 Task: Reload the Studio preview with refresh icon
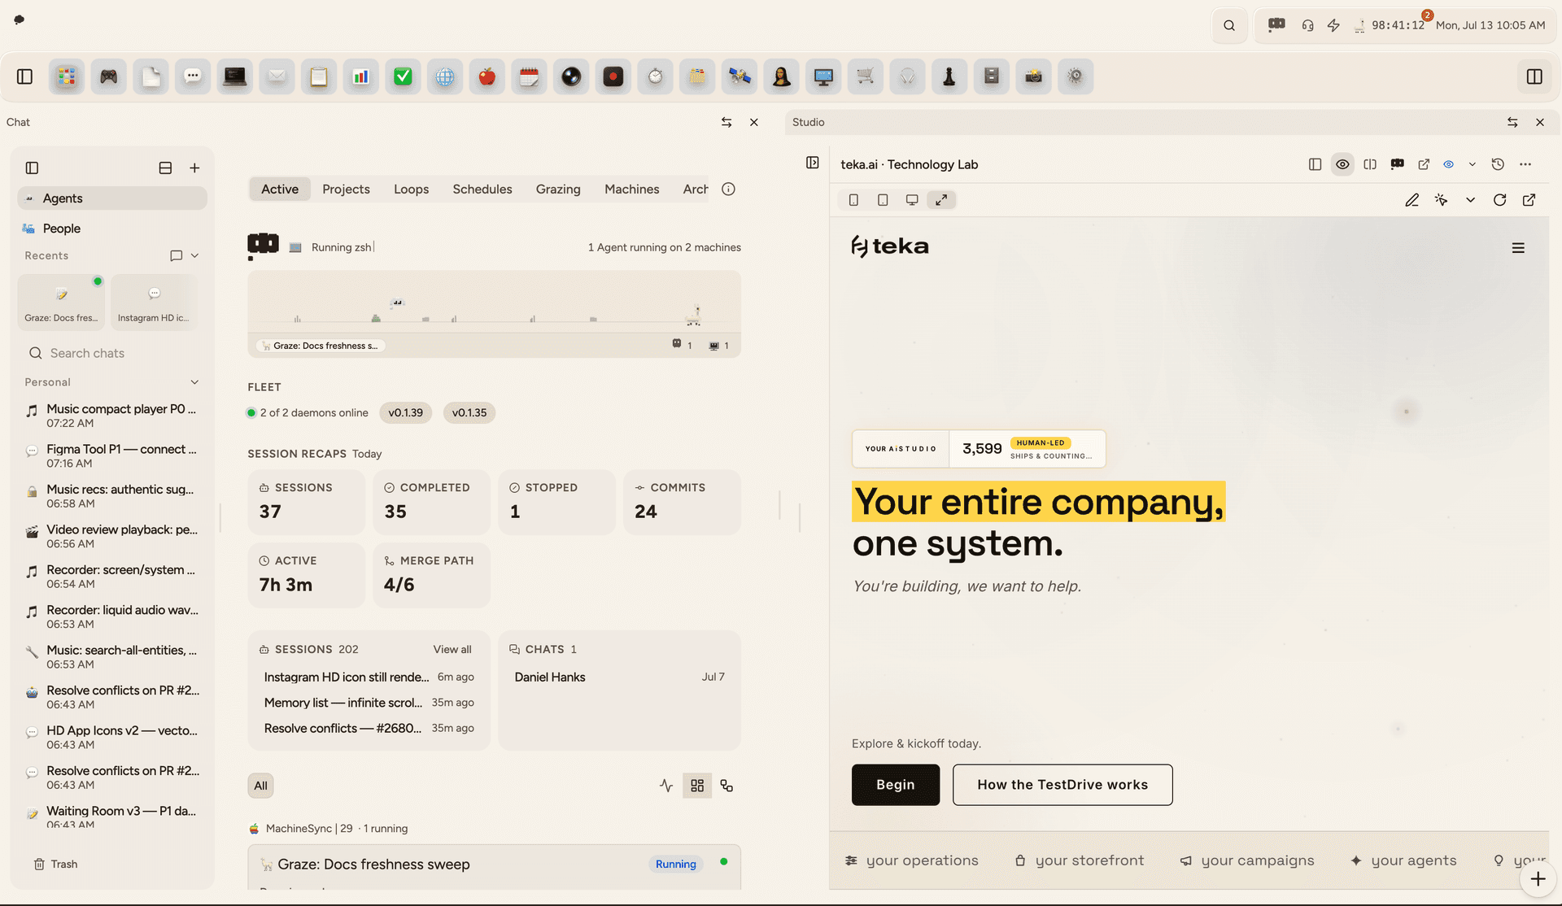coord(1499,200)
